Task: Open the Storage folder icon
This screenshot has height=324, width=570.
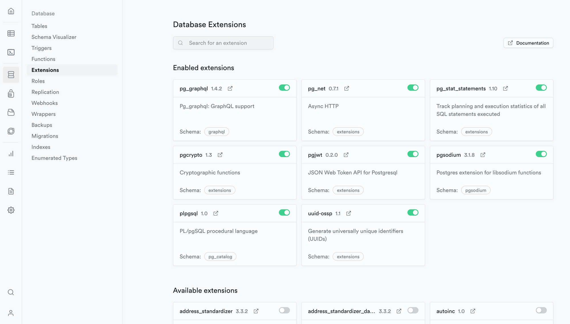Action: [11, 112]
